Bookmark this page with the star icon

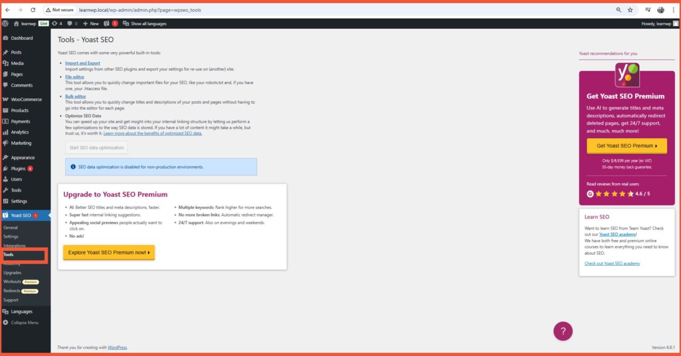click(630, 10)
